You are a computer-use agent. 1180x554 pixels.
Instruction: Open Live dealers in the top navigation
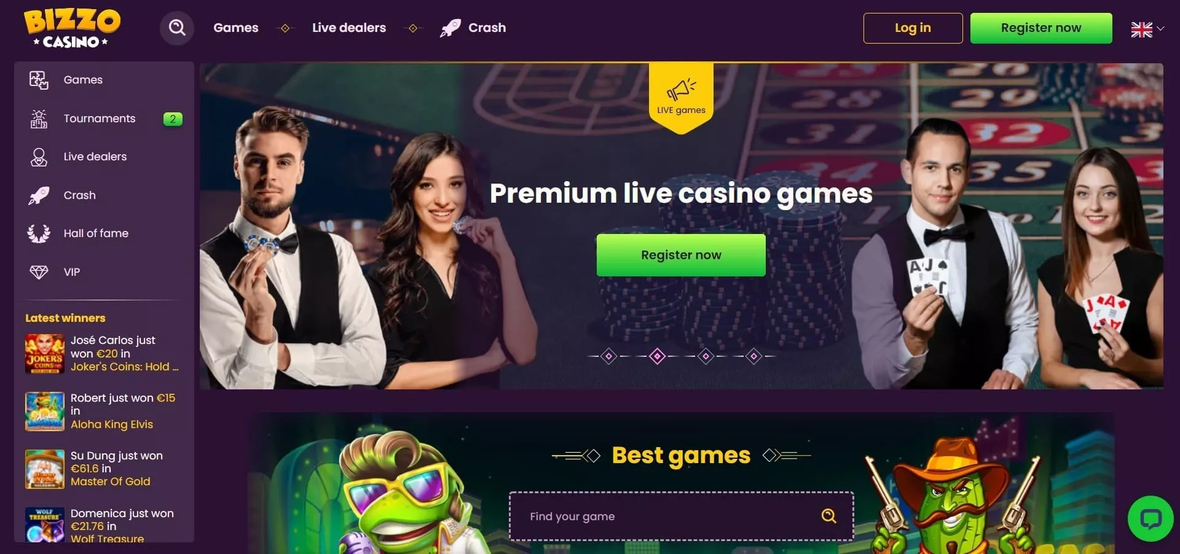[x=349, y=28]
